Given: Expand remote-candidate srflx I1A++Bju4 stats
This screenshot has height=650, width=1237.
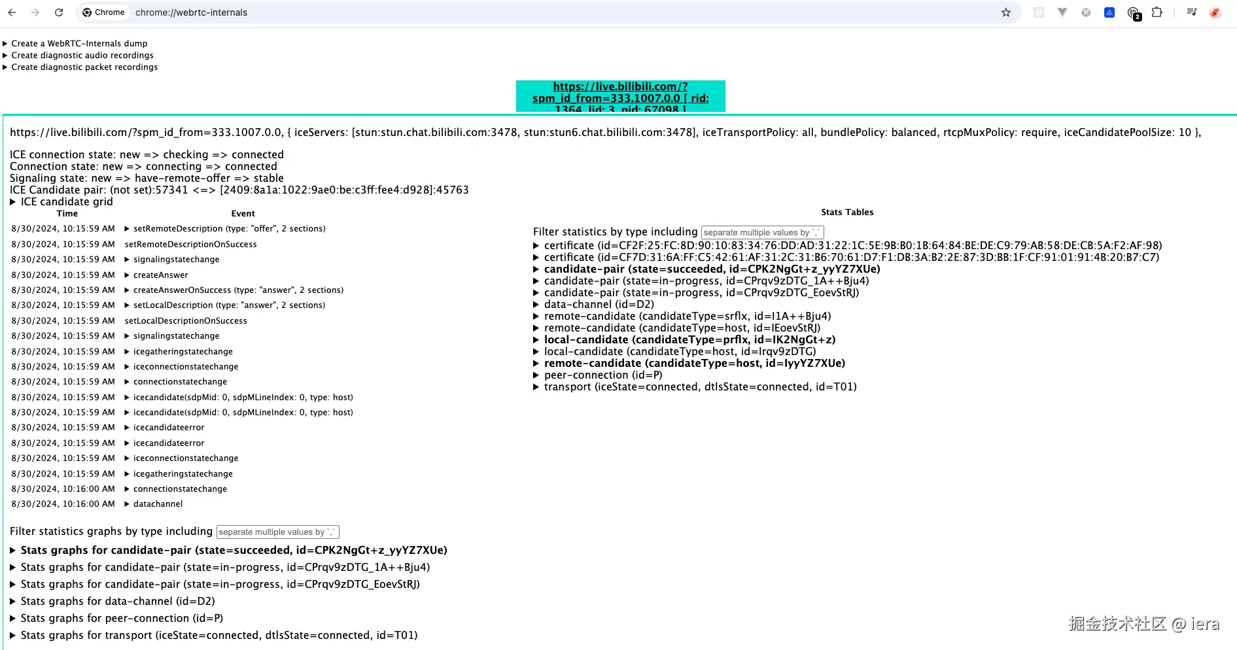Looking at the screenshot, I should pyautogui.click(x=682, y=316).
